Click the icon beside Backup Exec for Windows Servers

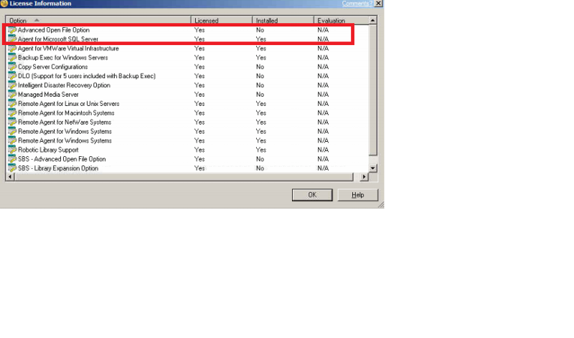(12, 57)
